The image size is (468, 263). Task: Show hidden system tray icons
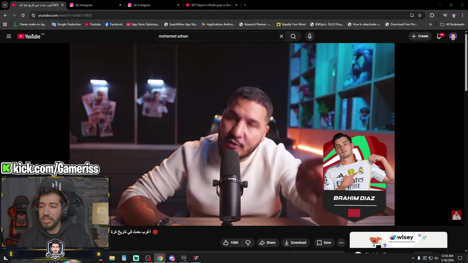tap(413, 258)
